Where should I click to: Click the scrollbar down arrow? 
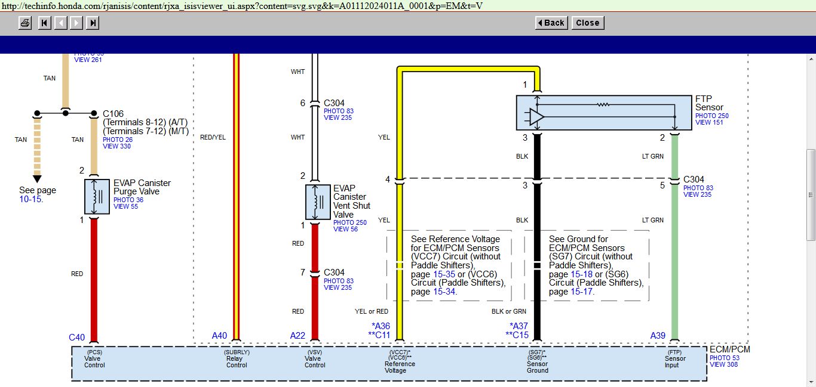[x=811, y=381]
